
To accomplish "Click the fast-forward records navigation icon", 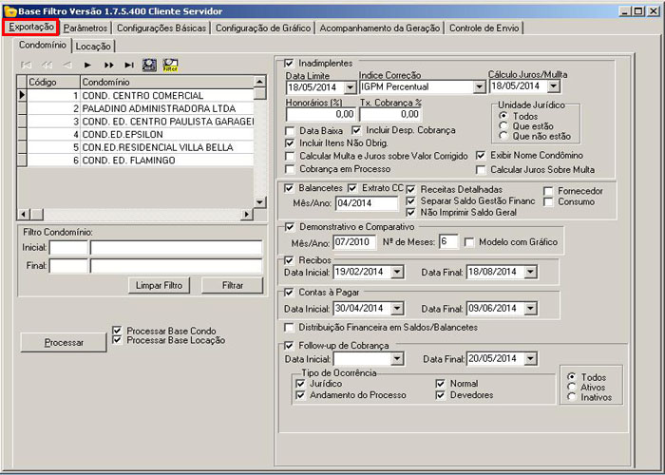I will click(108, 65).
